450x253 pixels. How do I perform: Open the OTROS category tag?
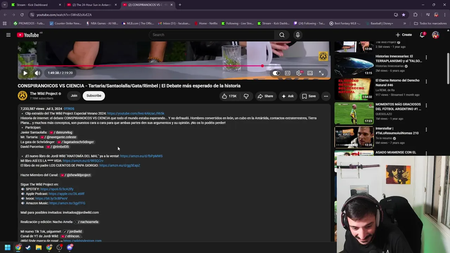click(69, 109)
